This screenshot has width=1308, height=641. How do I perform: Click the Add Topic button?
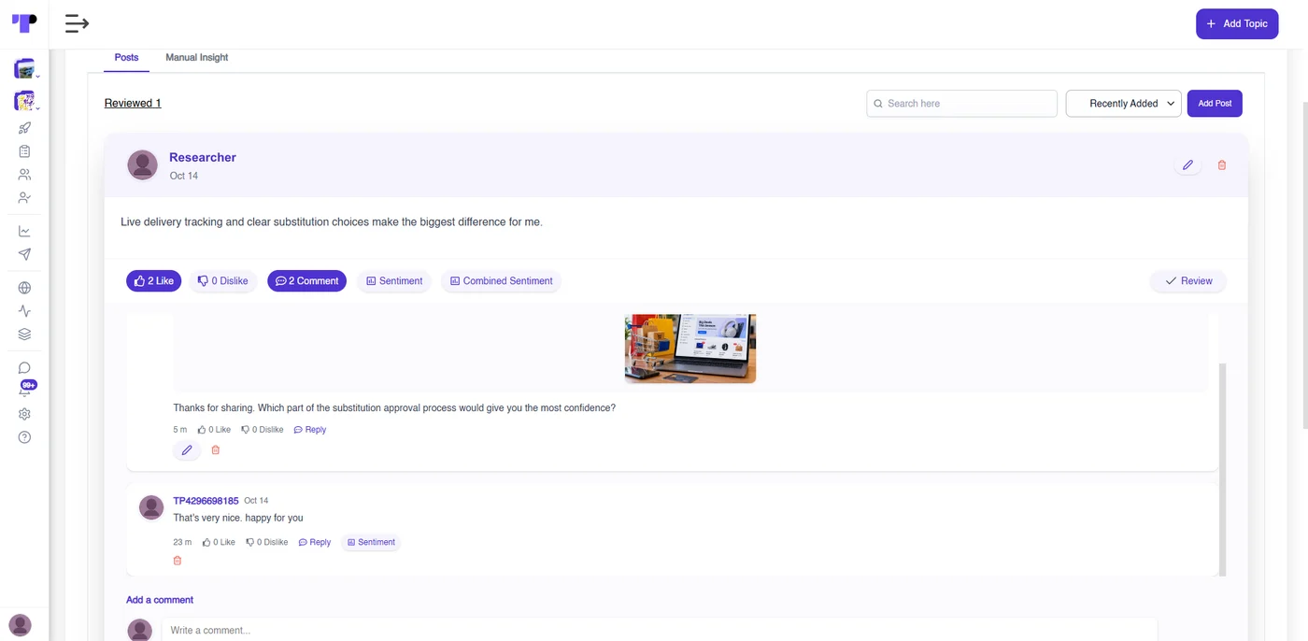pyautogui.click(x=1237, y=23)
